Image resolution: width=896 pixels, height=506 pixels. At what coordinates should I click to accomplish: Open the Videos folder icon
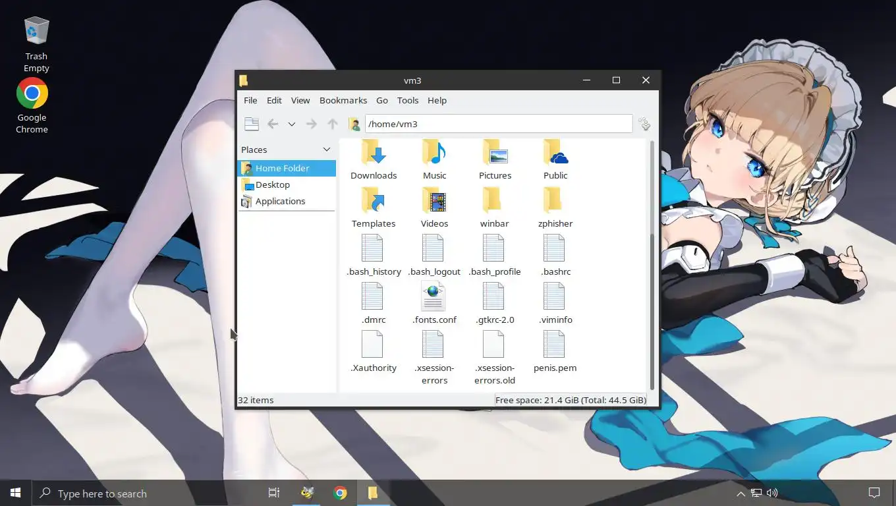[x=434, y=200]
